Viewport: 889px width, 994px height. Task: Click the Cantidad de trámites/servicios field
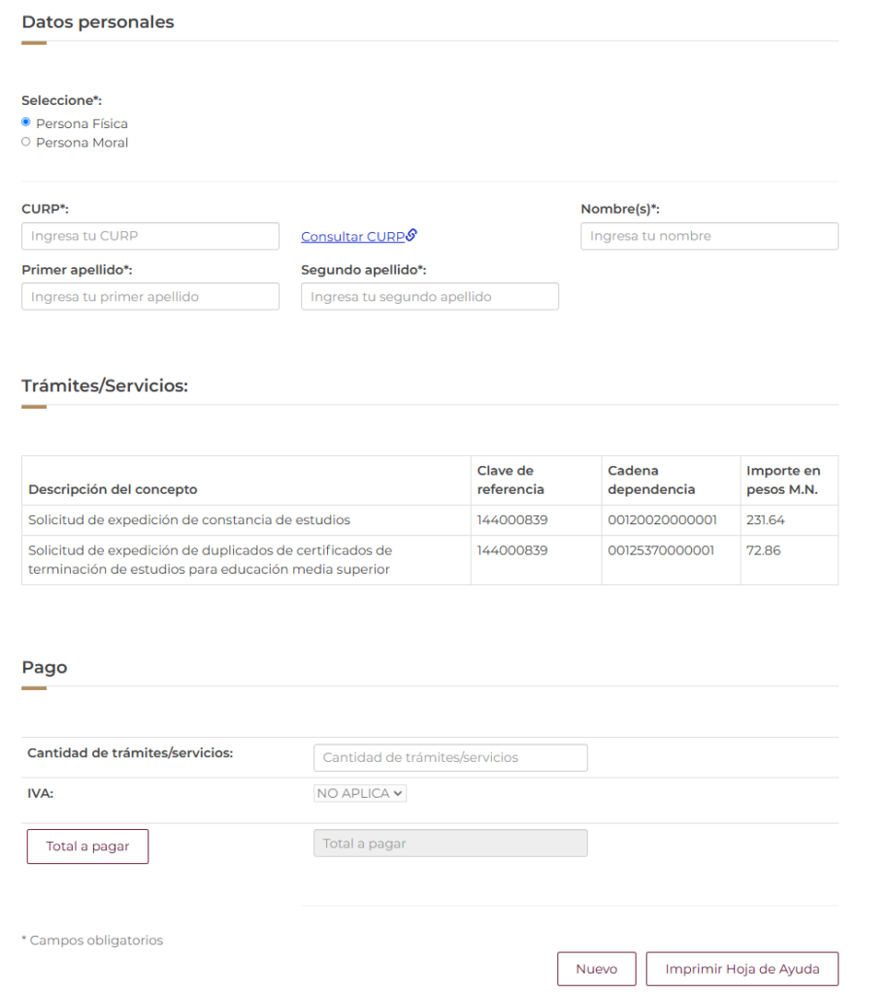[x=450, y=757]
